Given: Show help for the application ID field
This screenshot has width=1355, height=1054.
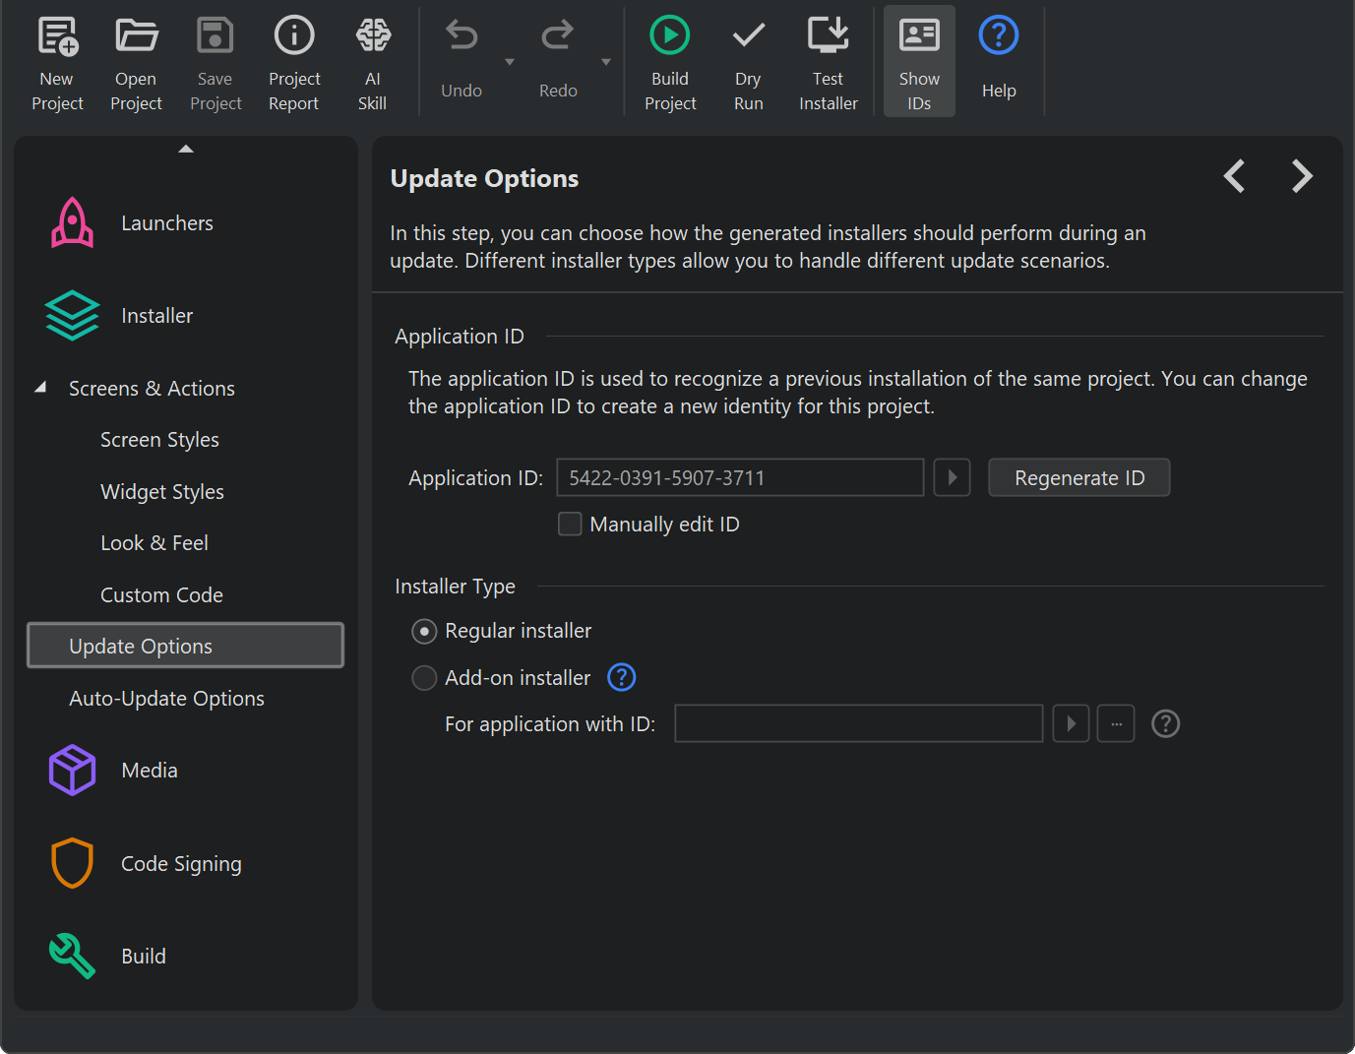Looking at the screenshot, I should [1166, 724].
